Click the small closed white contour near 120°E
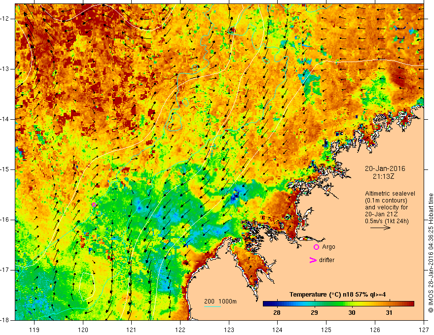434x335 pixels. point(87,286)
